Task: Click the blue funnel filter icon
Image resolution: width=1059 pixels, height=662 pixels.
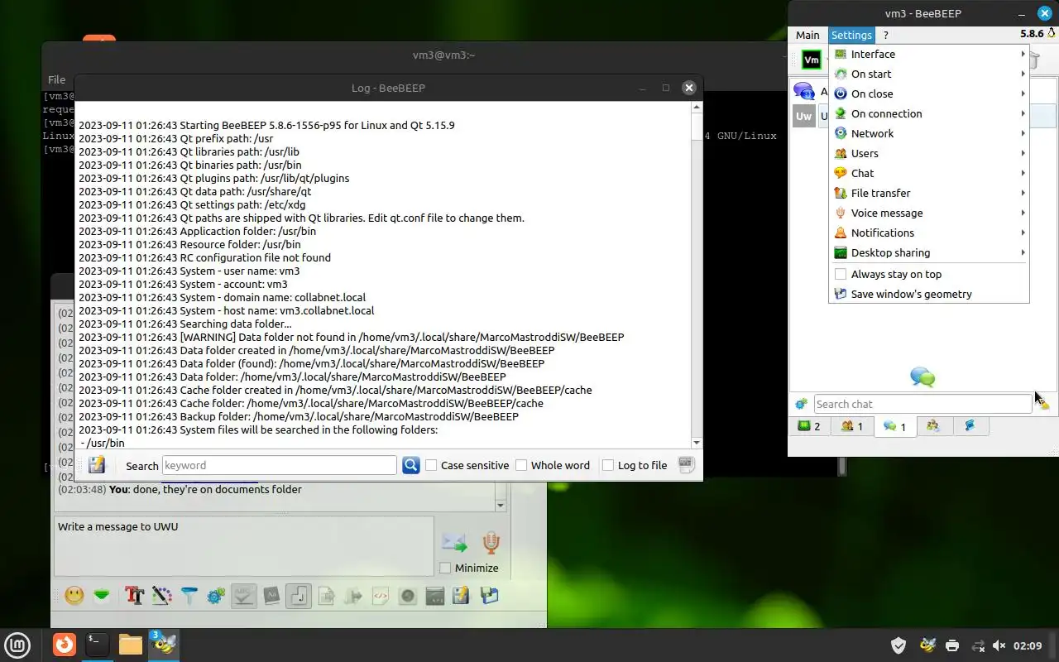Action: (x=189, y=595)
